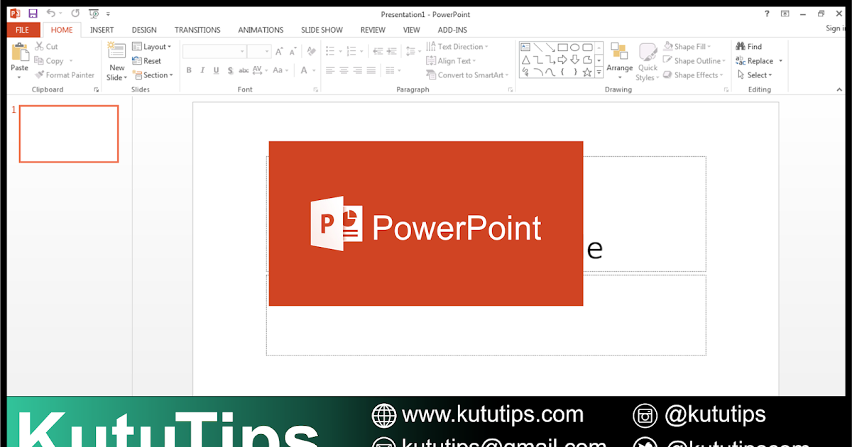The width and height of the screenshot is (852, 447).
Task: Choose the Isosceles Triangle shape
Action: point(526,60)
